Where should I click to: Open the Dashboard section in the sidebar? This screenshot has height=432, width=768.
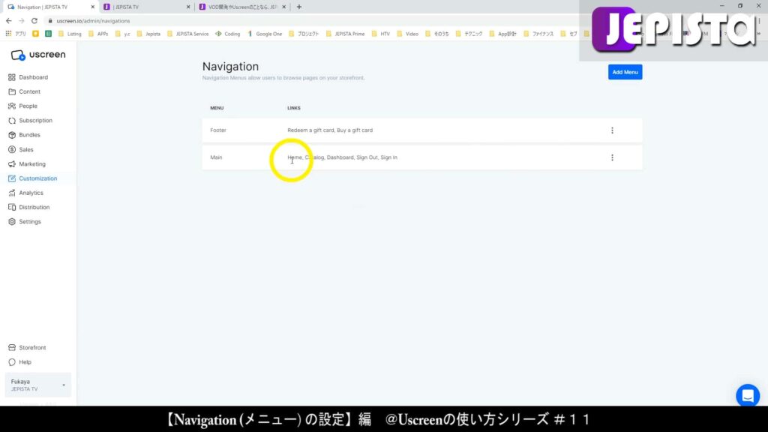pyautogui.click(x=33, y=76)
